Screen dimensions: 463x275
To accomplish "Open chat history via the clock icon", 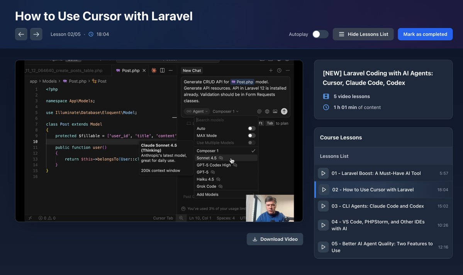I will click(x=279, y=70).
